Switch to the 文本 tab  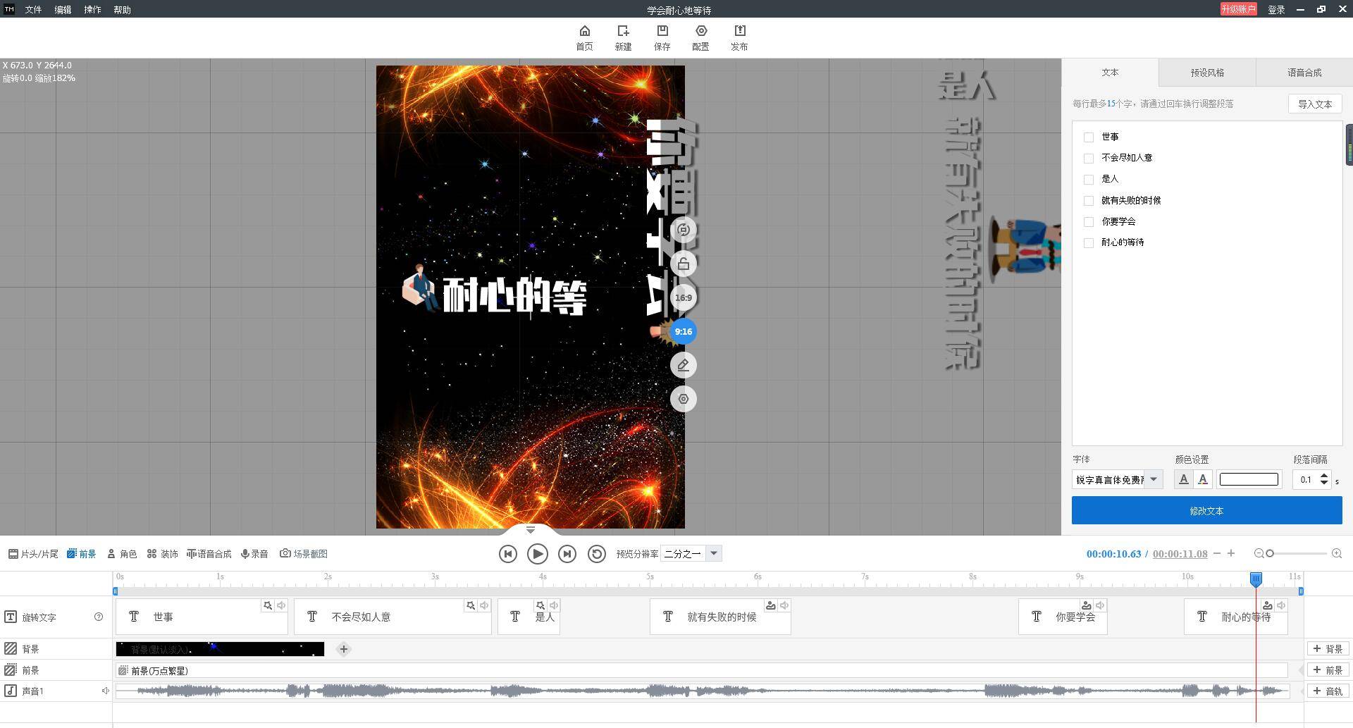point(1110,73)
